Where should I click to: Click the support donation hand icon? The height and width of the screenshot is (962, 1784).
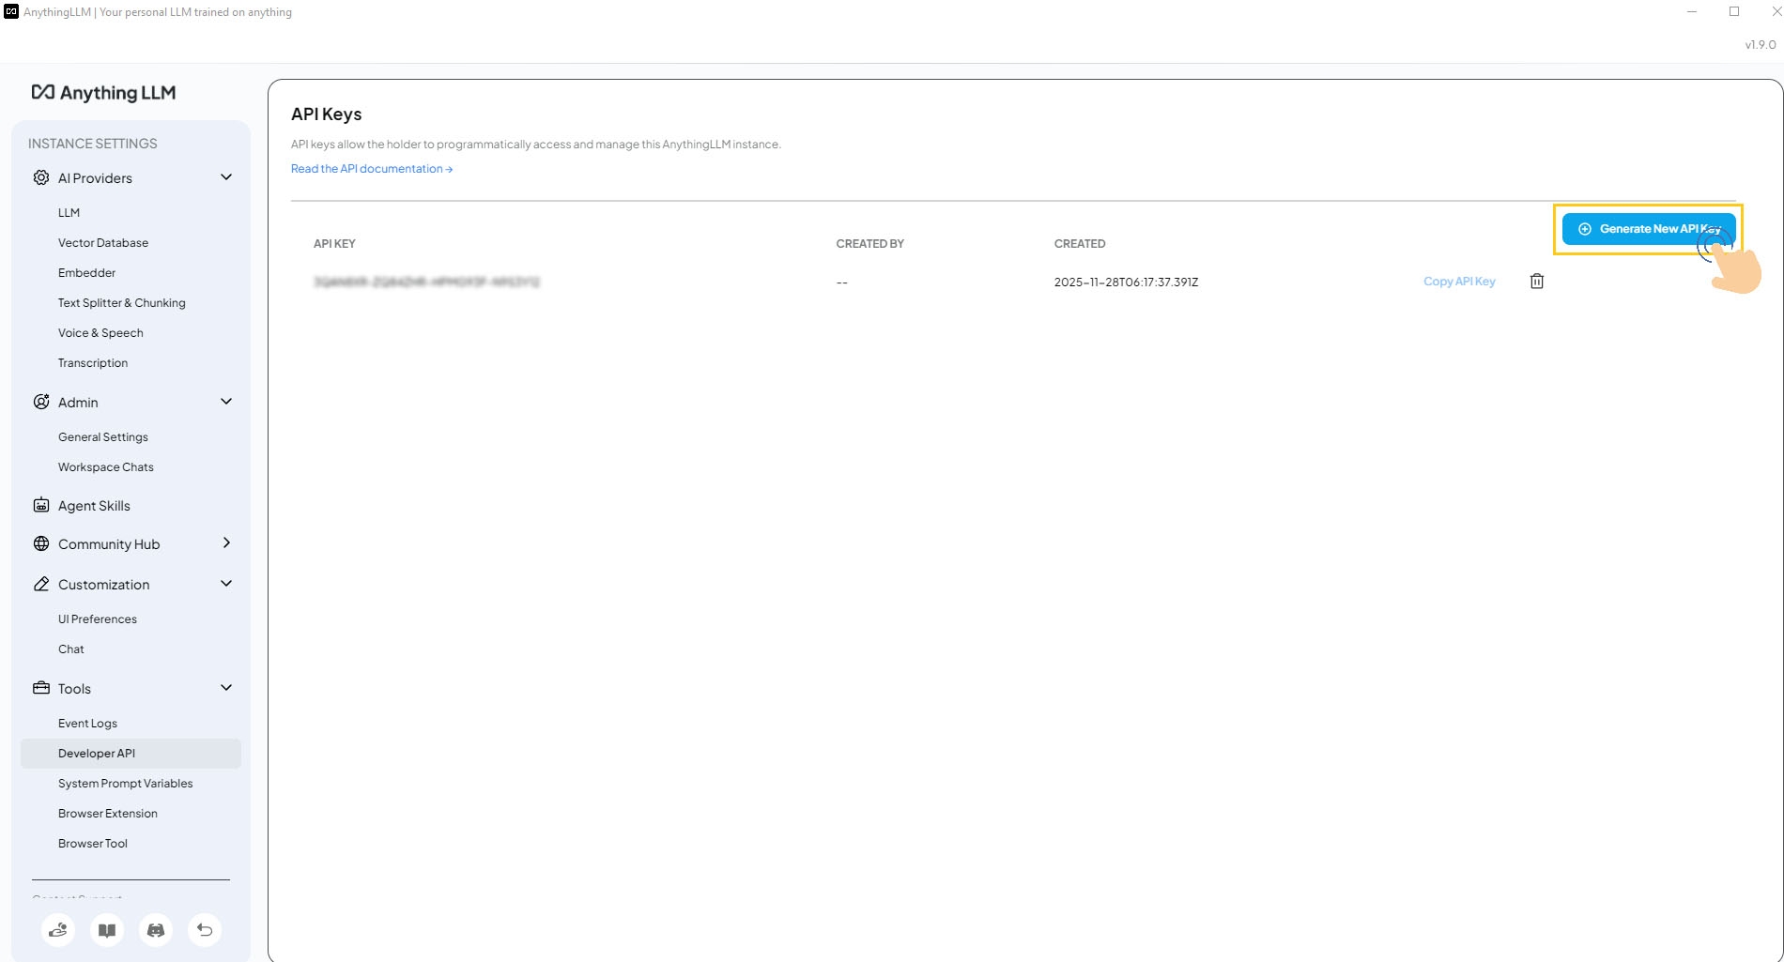click(57, 930)
